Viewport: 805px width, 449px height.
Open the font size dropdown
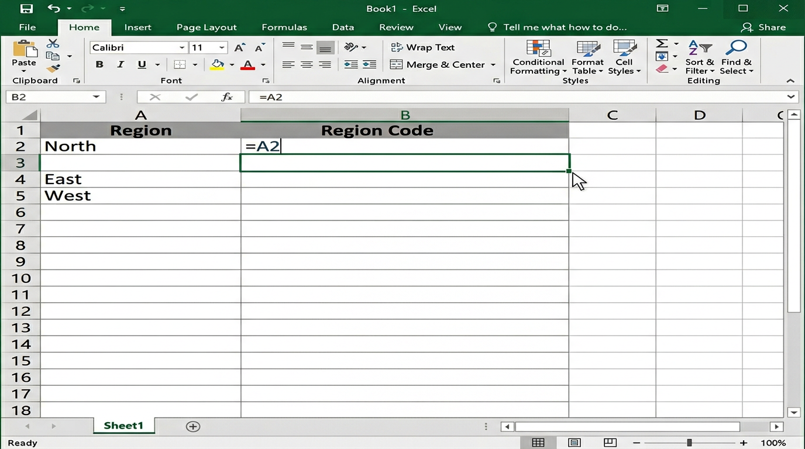point(222,48)
